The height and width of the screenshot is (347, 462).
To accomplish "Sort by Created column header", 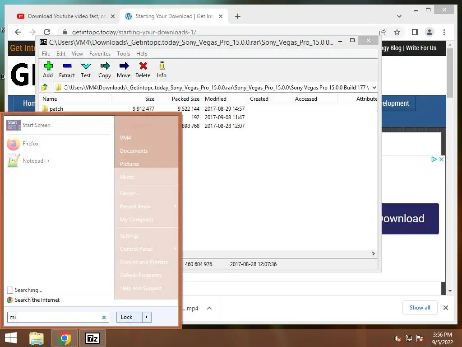I will (269, 99).
